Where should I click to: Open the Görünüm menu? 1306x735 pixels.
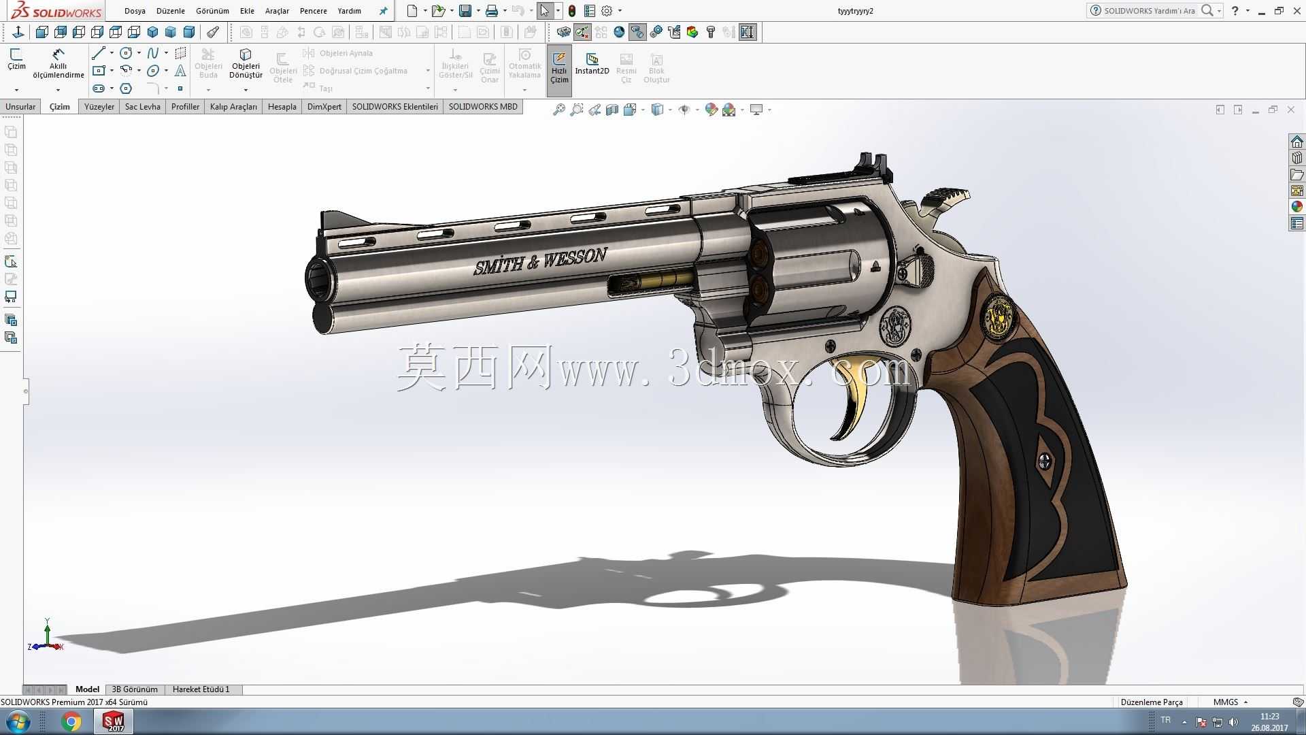212,11
